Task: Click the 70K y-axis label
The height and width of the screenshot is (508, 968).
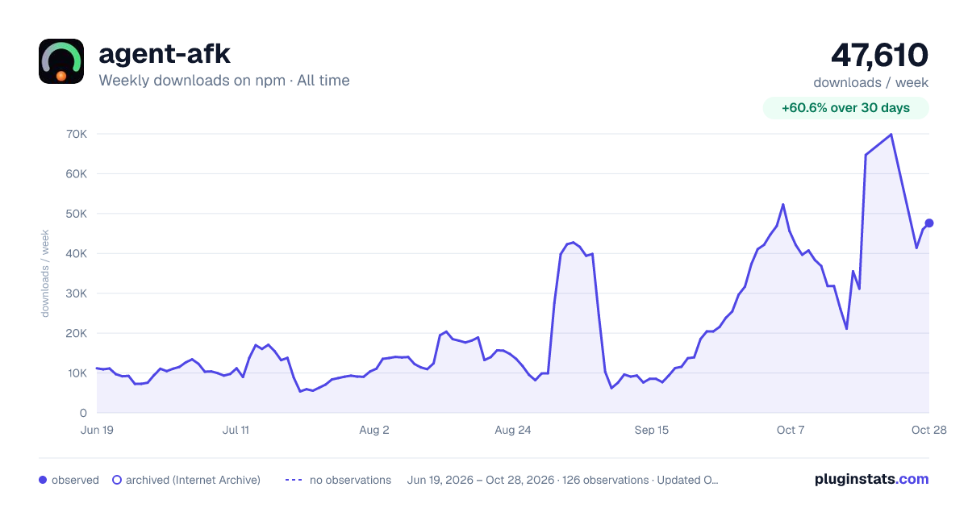Action: [x=76, y=134]
